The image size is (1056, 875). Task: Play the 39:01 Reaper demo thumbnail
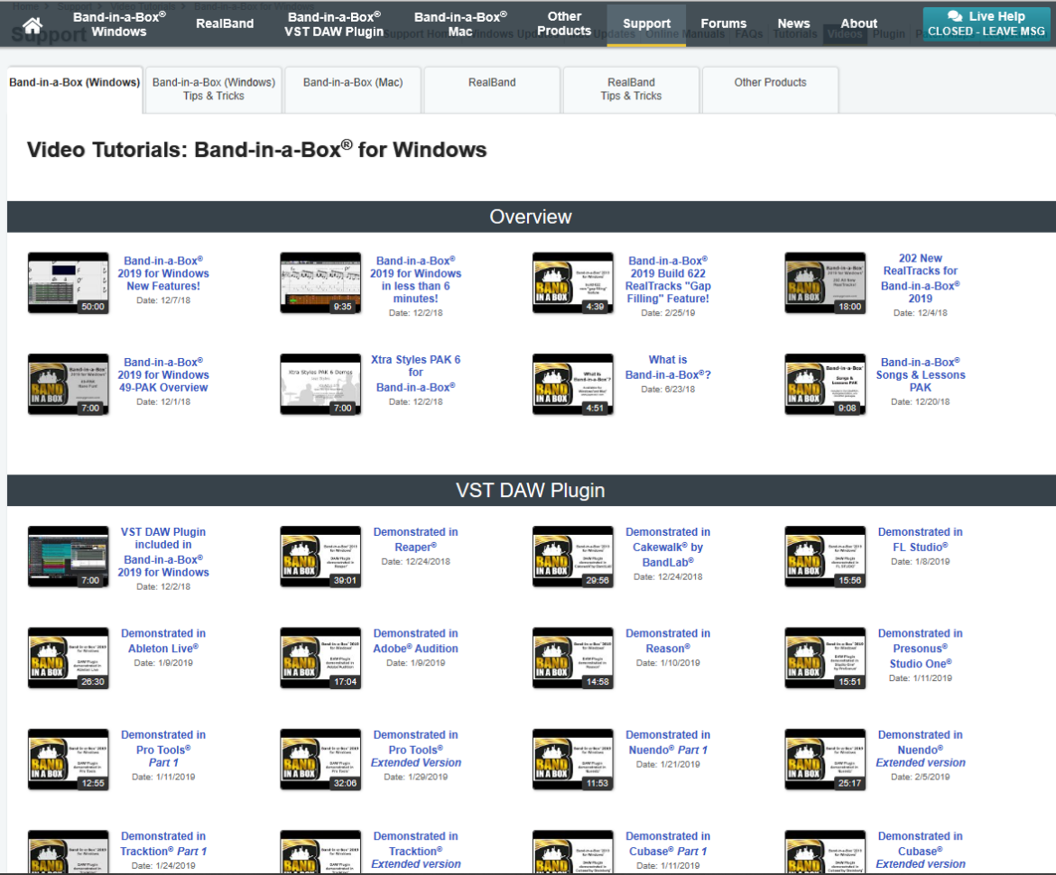pos(320,557)
